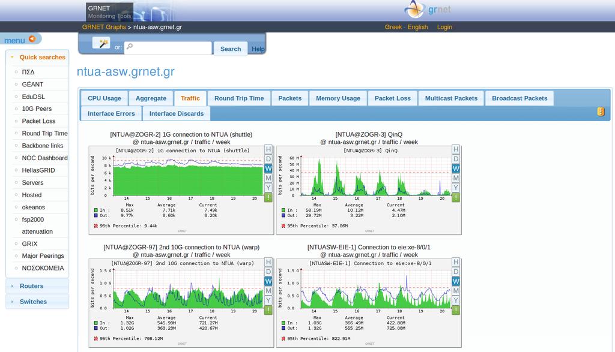Focus the search text field
615x352 pixels.
coord(168,48)
